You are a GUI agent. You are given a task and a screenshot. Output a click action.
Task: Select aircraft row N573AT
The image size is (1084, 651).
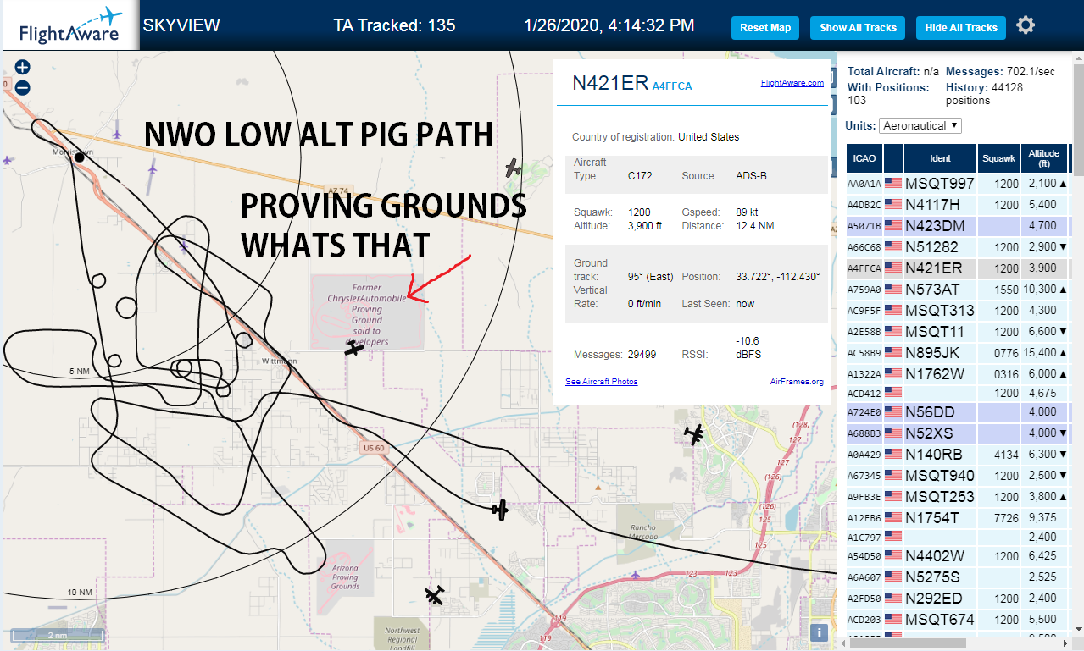958,289
